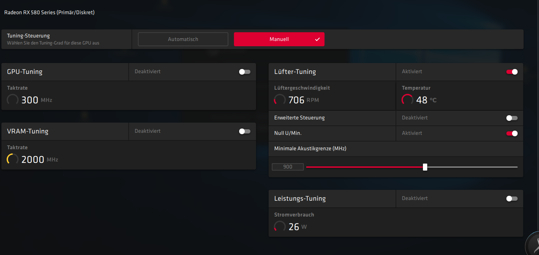Click the VRAM-Tuning header
The image size is (539, 255).
click(x=28, y=131)
